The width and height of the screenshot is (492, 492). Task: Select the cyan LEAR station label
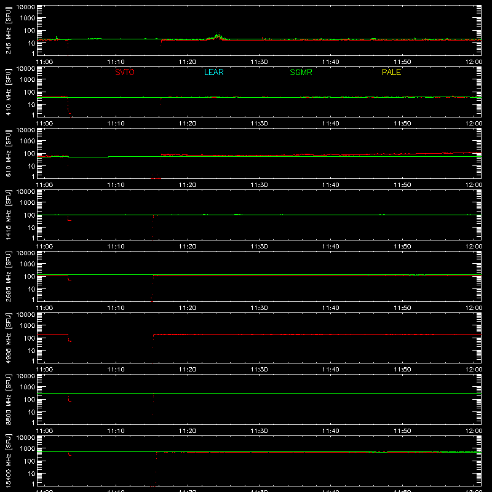coord(213,72)
